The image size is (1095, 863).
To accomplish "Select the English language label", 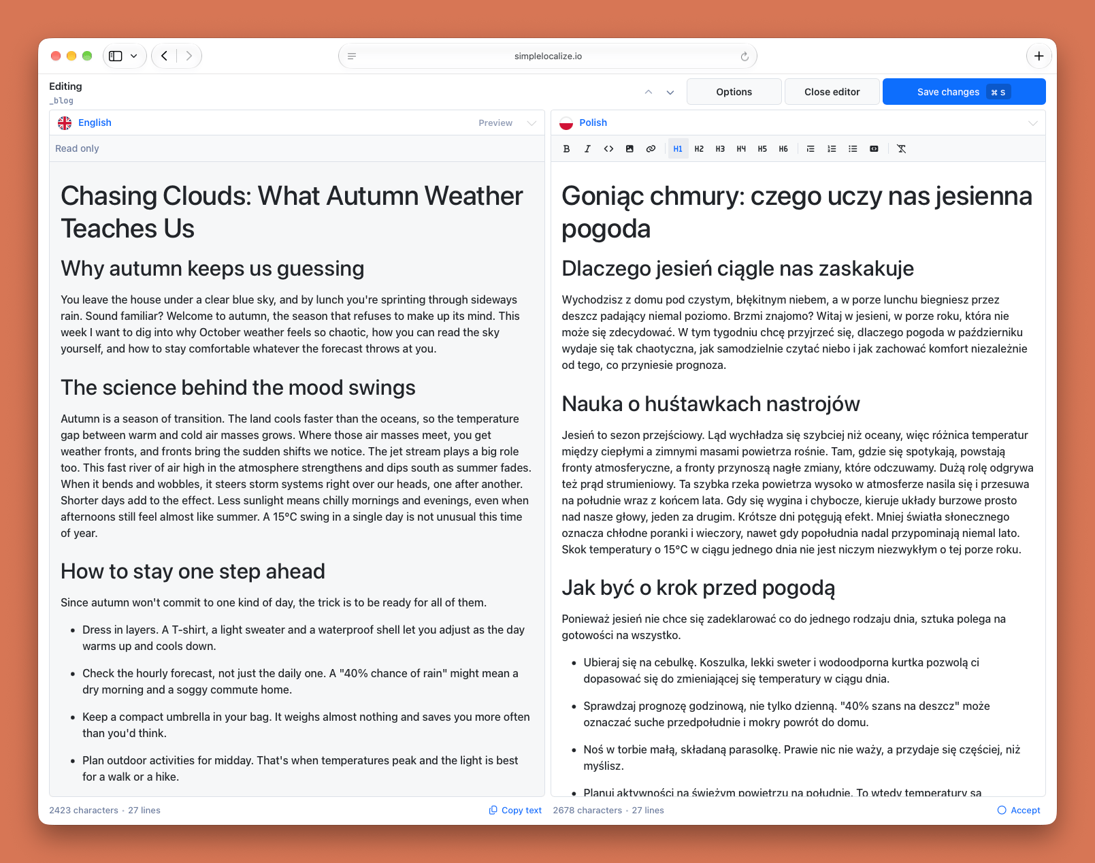I will [x=95, y=123].
